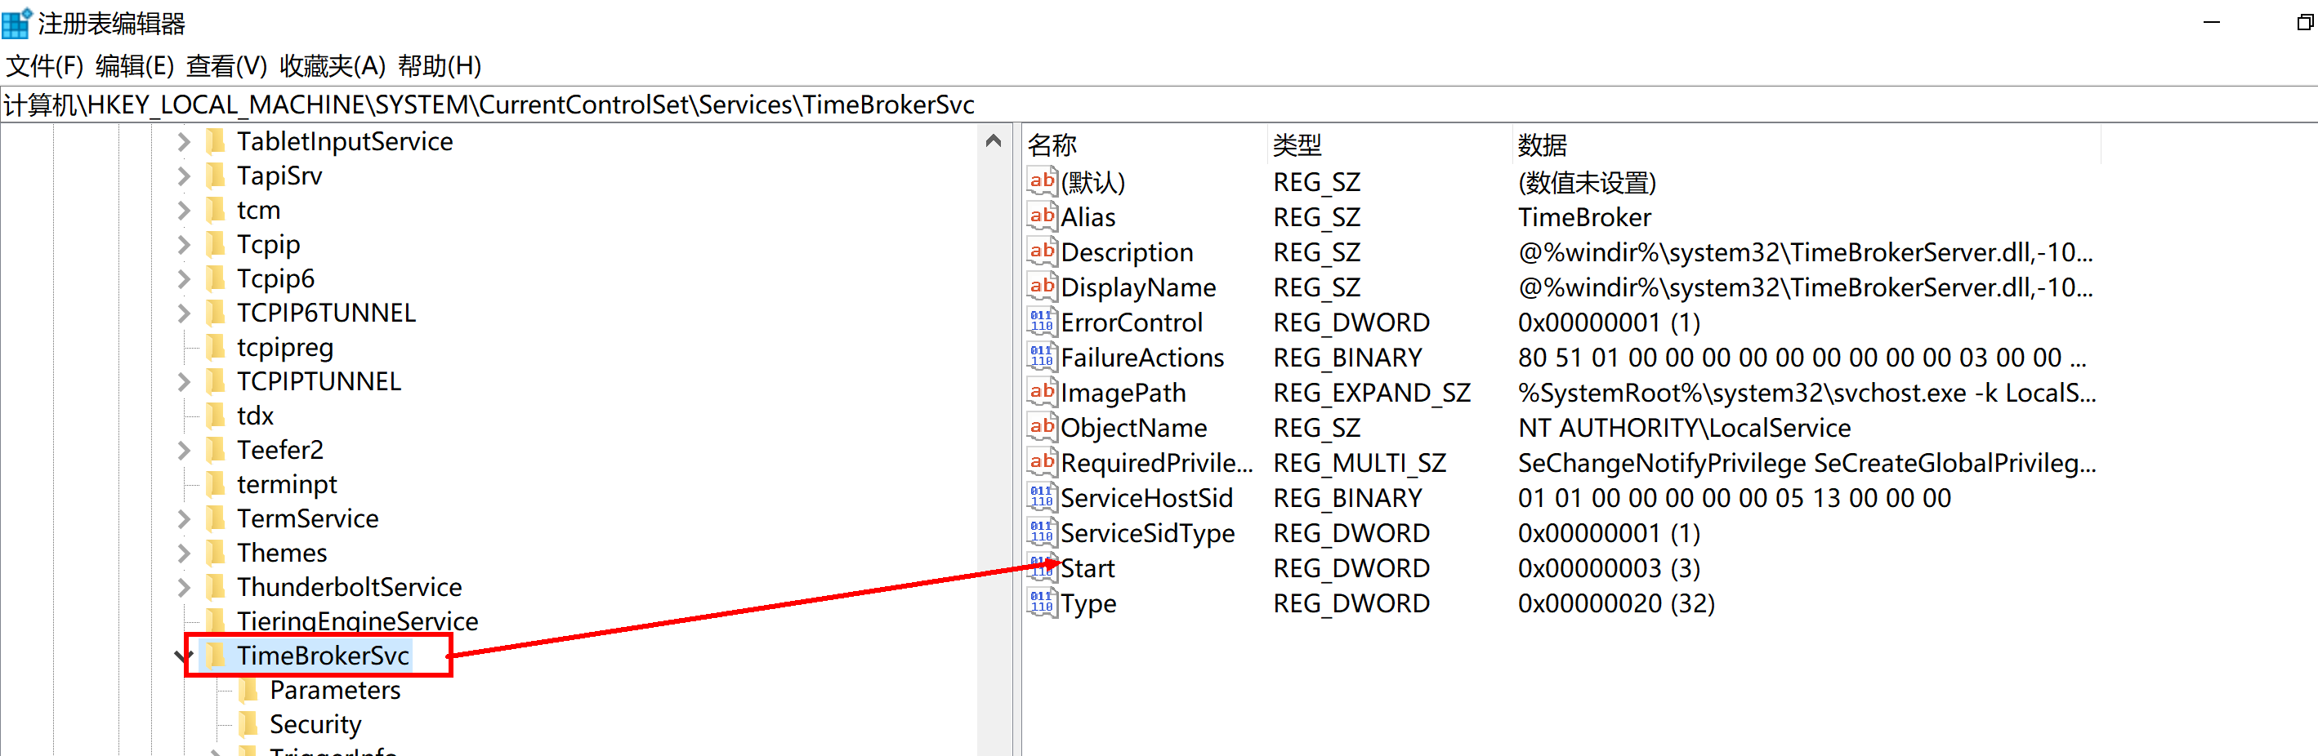Click the ab icon beside ObjectName
This screenshot has width=2318, height=756.
pyautogui.click(x=1041, y=428)
